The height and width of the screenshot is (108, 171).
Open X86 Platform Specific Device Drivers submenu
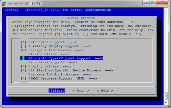[70, 70]
